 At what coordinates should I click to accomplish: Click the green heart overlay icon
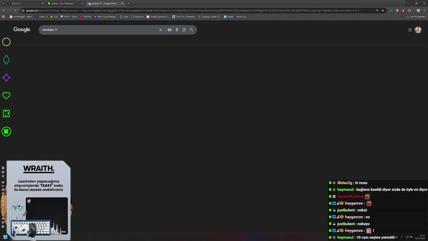[6, 96]
